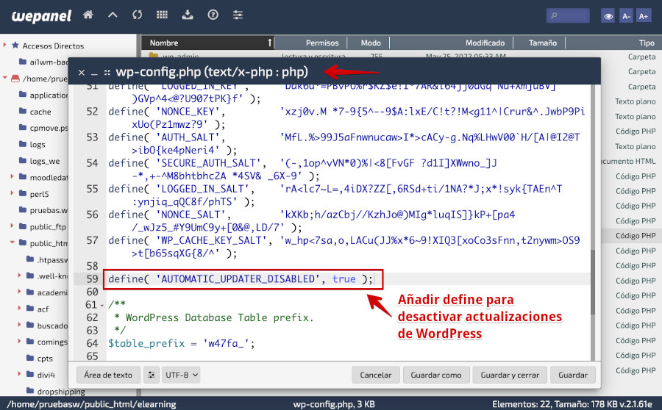This screenshot has height=410, width=662.
Task: Expand the divi4 folder arrow
Action: pyautogui.click(x=19, y=374)
